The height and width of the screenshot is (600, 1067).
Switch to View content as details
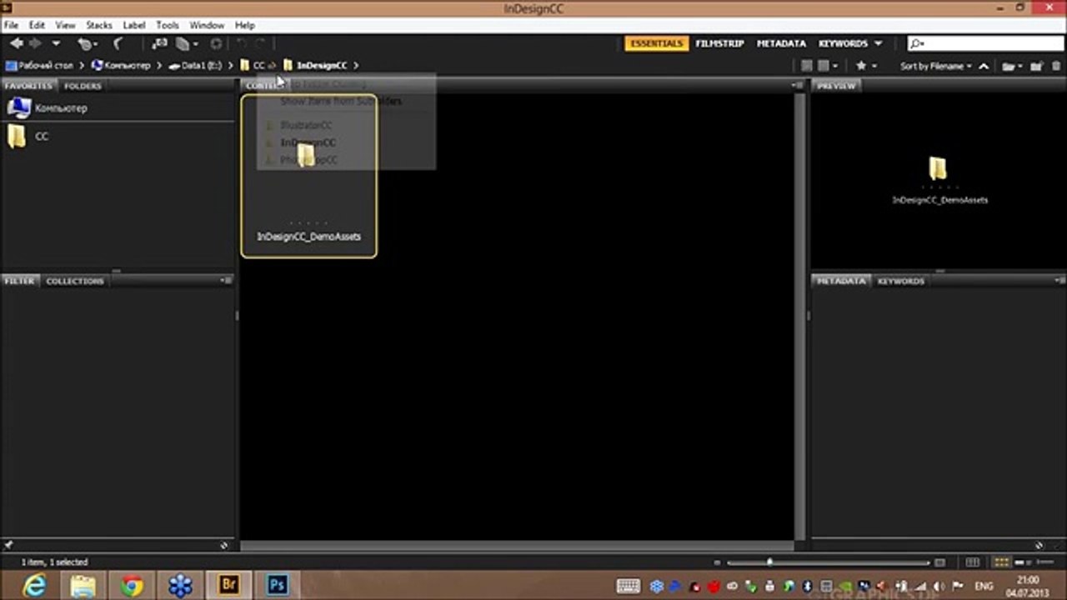(1021, 562)
